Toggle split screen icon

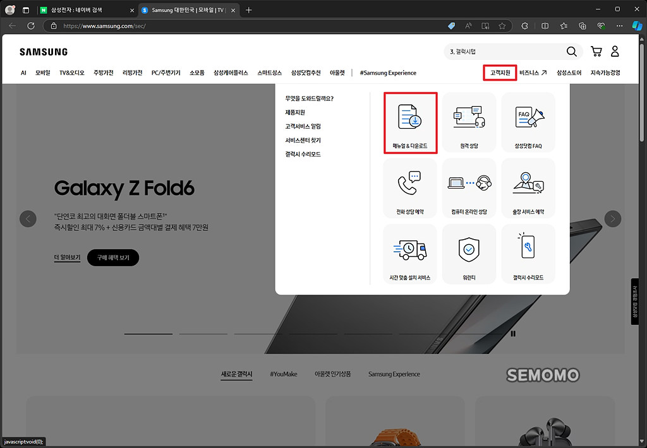click(545, 25)
